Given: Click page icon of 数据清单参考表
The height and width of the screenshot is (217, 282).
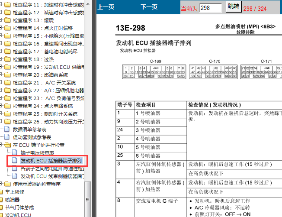Looking at the screenshot, I should 7,129.
